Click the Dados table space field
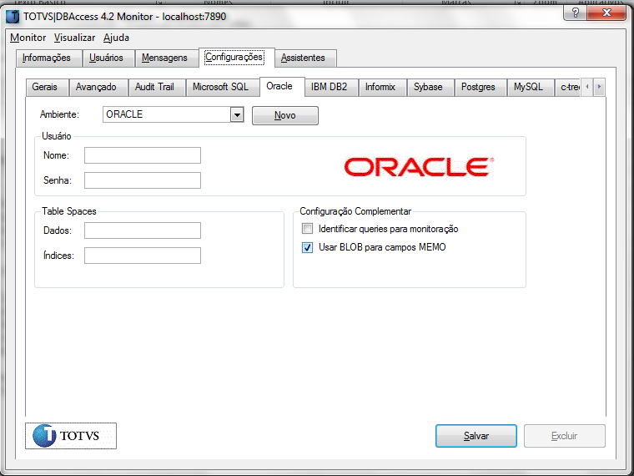 143,230
